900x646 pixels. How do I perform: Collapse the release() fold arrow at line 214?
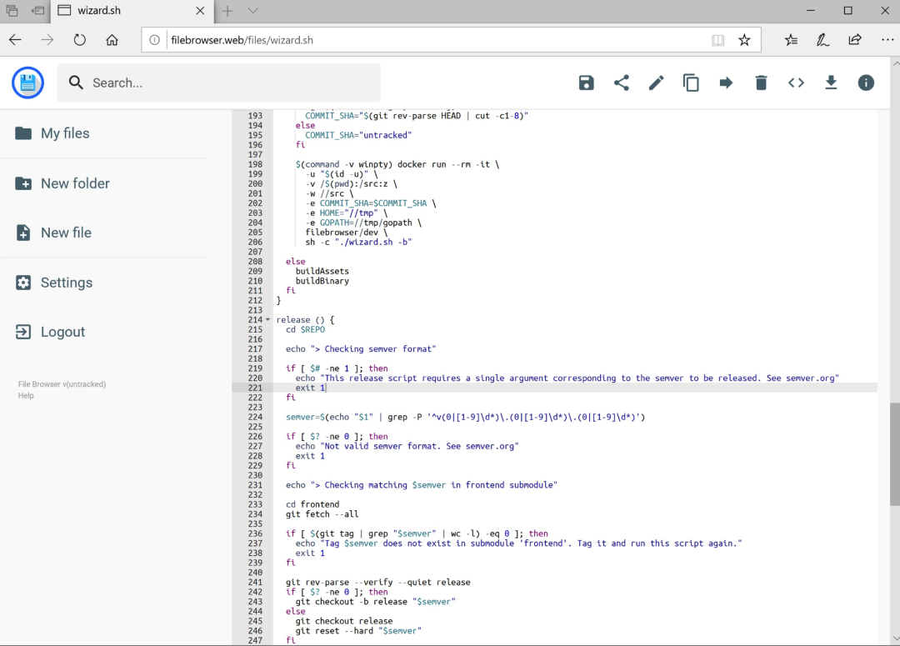pyautogui.click(x=268, y=320)
